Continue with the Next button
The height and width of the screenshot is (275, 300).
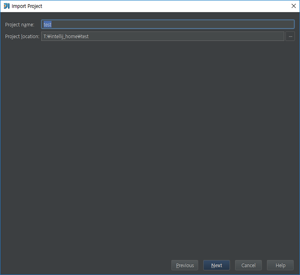pos(217,265)
